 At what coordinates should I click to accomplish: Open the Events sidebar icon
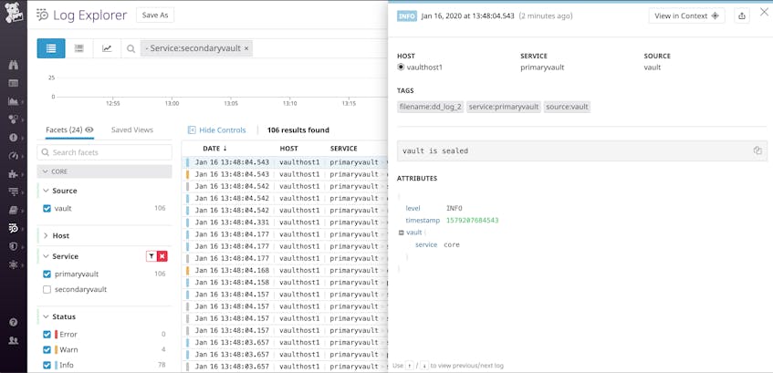click(x=14, y=83)
